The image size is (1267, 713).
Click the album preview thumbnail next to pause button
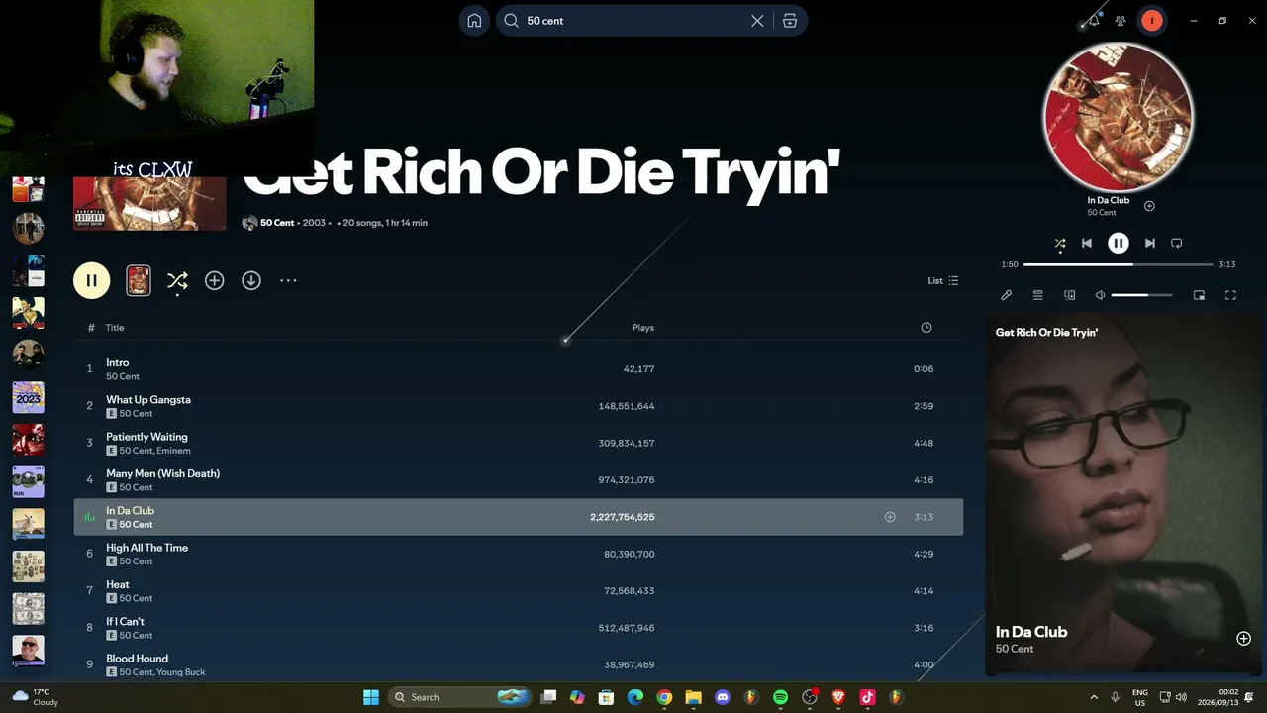click(139, 280)
